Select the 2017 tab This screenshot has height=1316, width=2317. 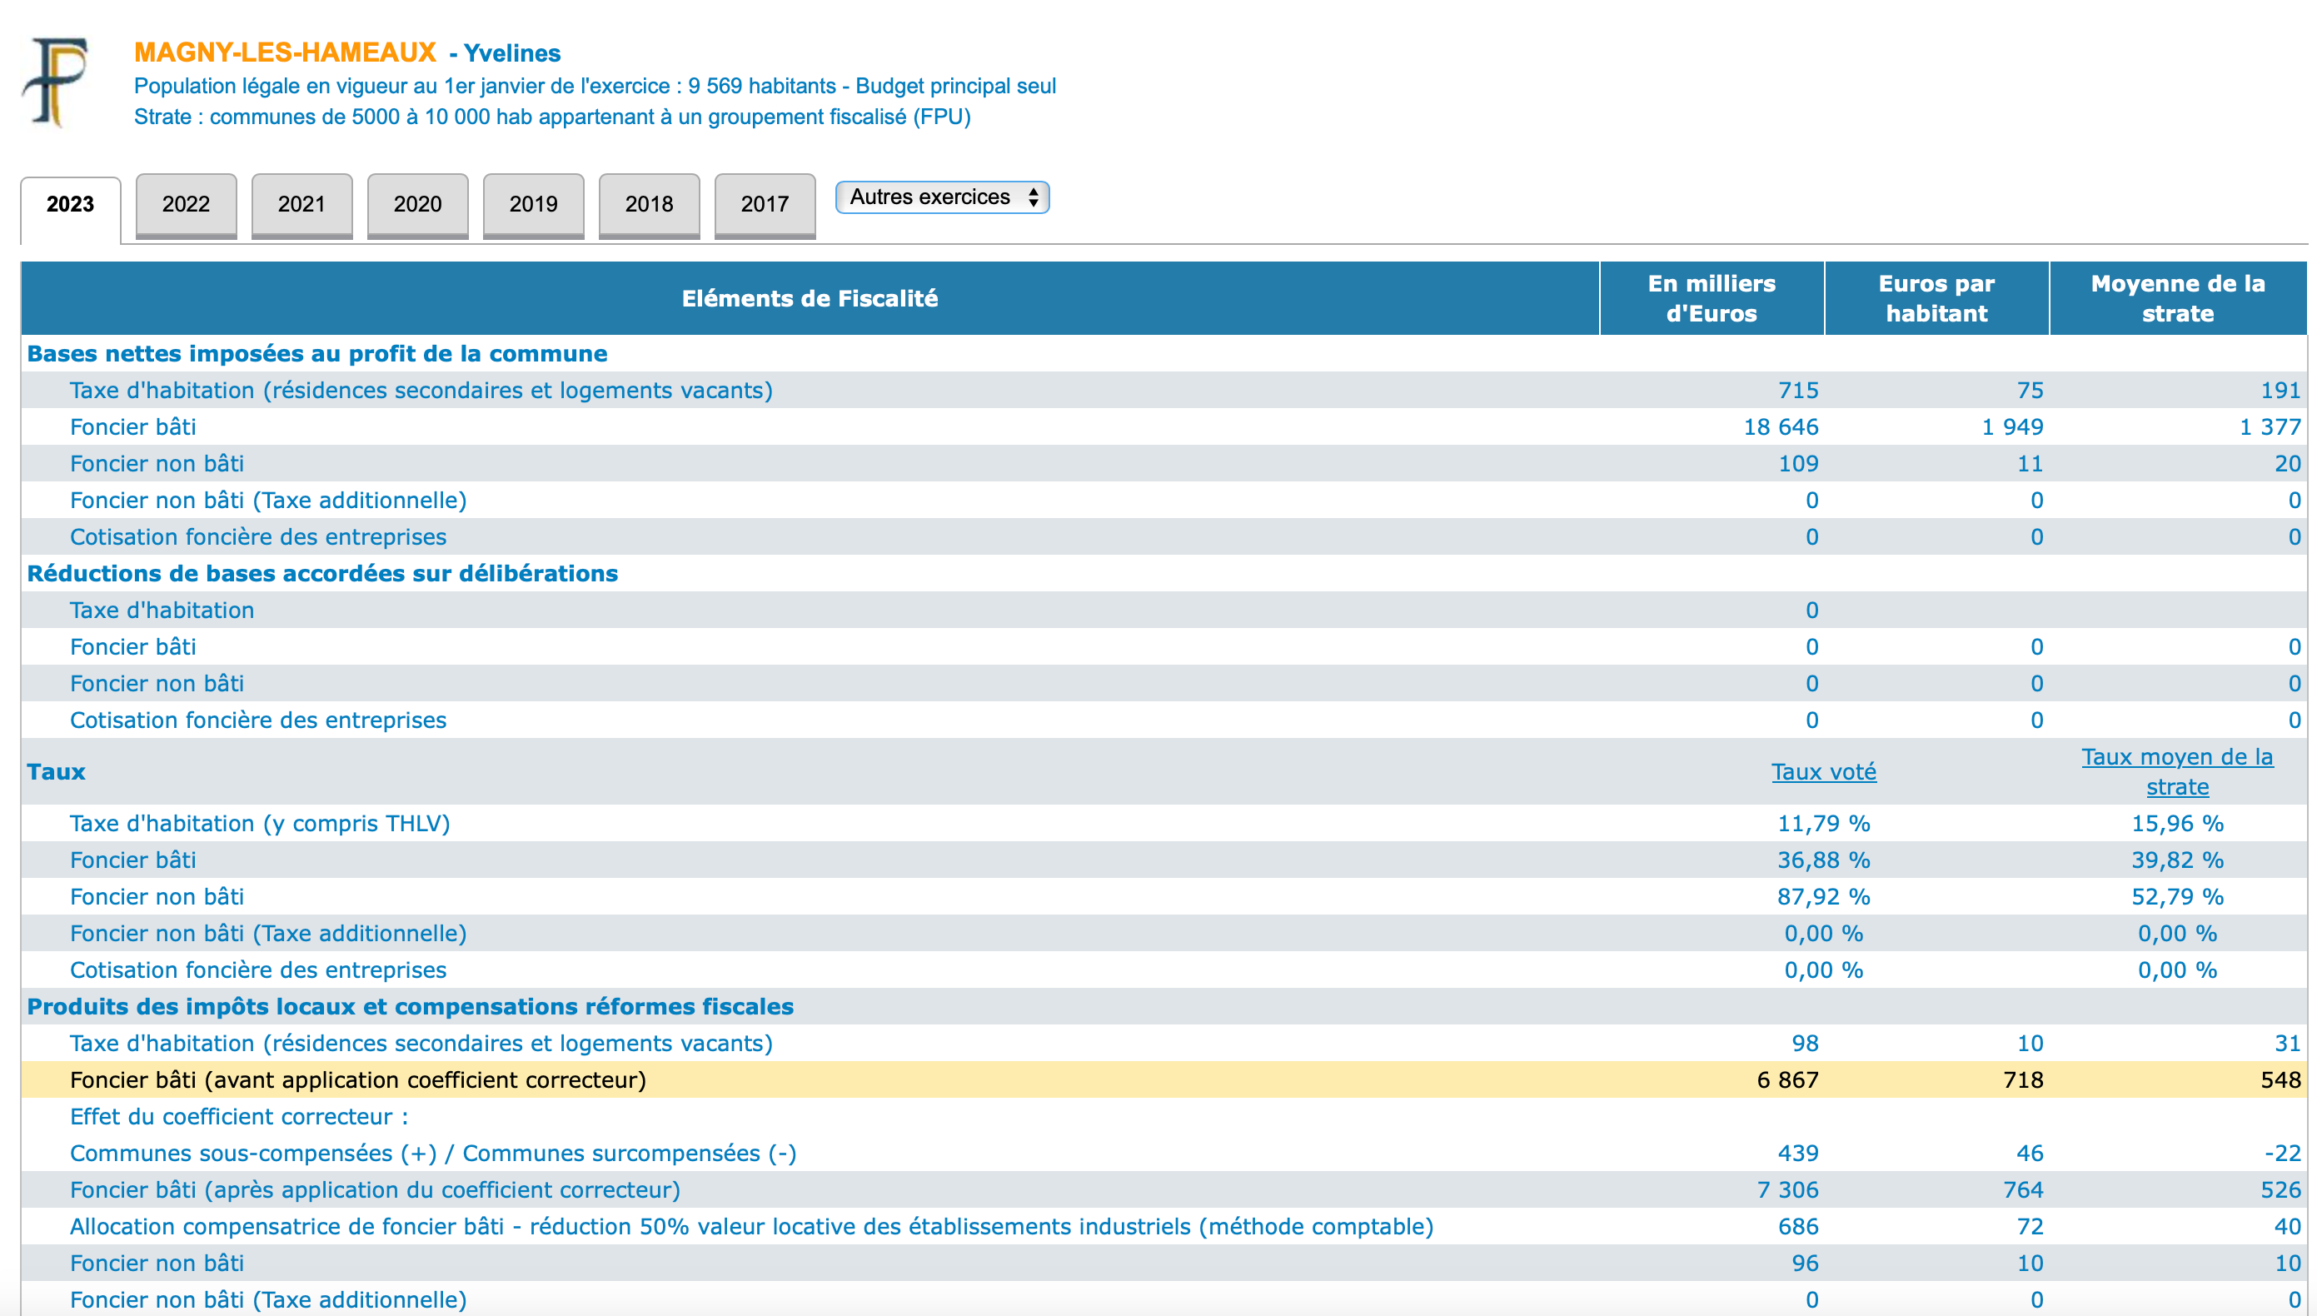pyautogui.click(x=764, y=204)
